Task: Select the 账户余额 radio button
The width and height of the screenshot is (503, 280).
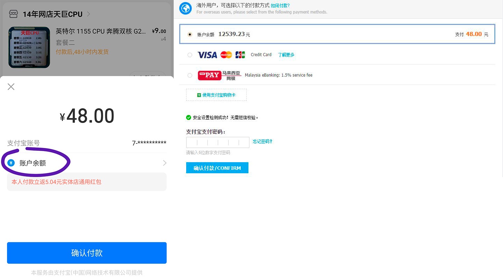Action: [x=190, y=34]
